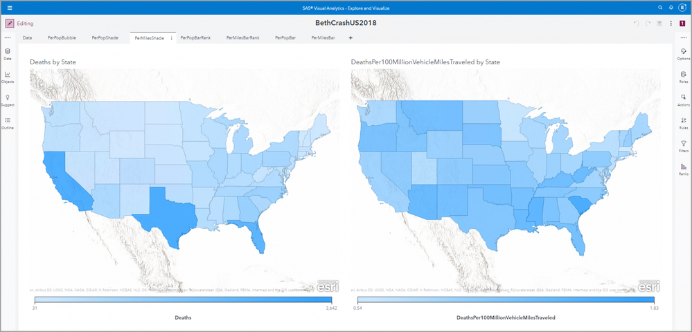Switch to the PerPopBar tab

(x=285, y=38)
